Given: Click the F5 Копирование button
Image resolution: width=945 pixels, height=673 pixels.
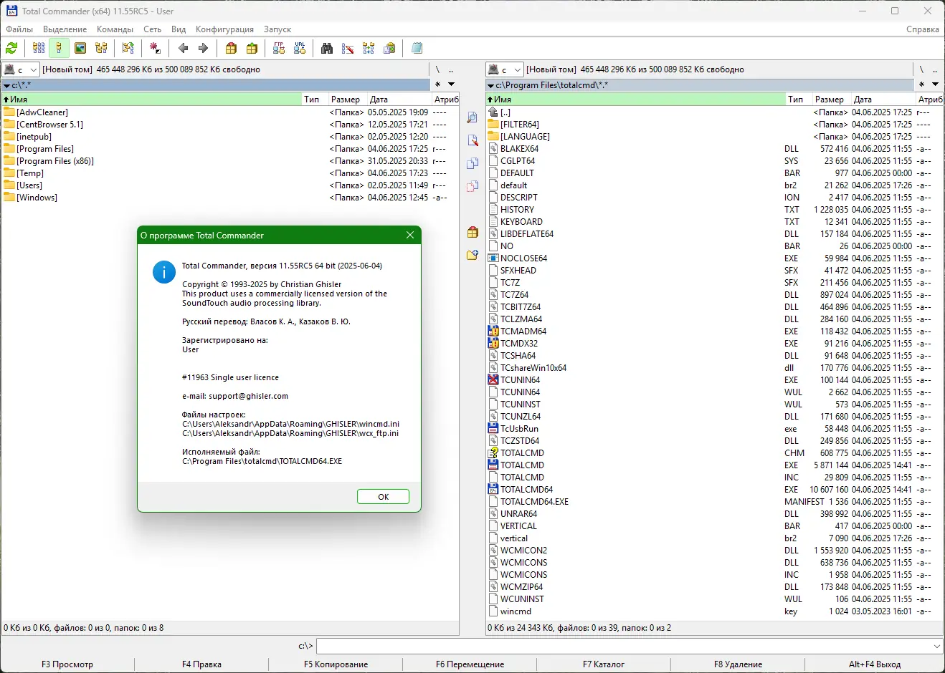Looking at the screenshot, I should click(336, 664).
